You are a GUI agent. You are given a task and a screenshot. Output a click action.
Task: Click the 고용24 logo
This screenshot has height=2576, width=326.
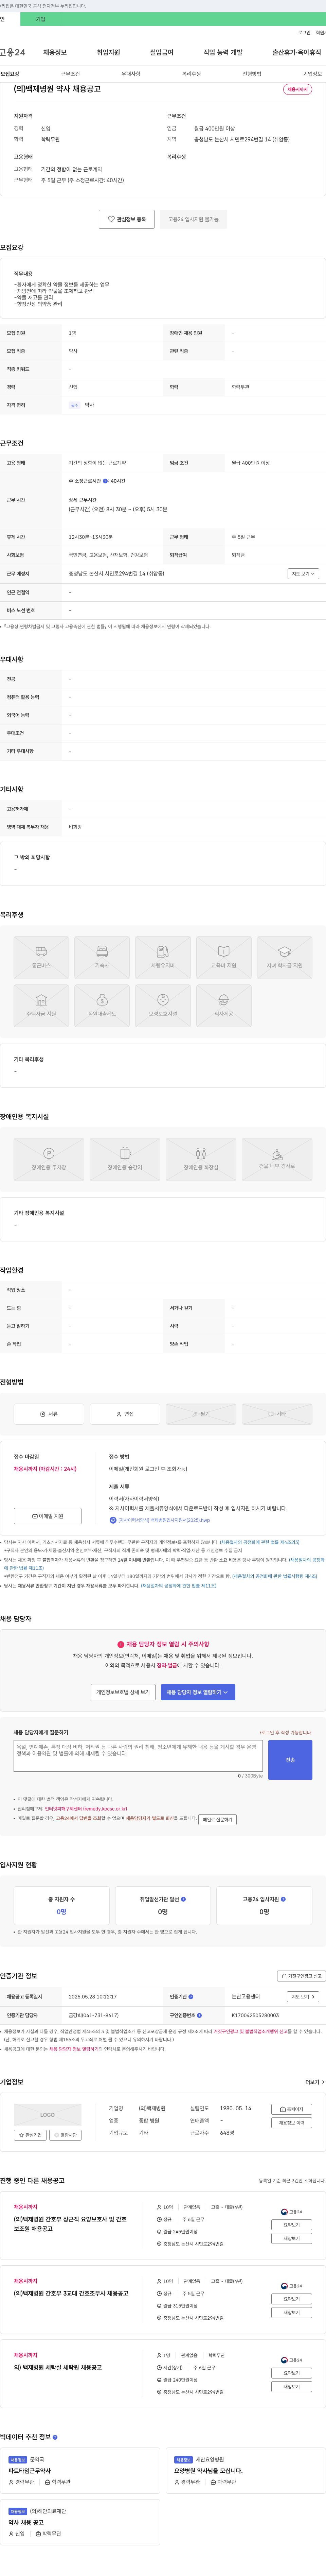tap(12, 52)
